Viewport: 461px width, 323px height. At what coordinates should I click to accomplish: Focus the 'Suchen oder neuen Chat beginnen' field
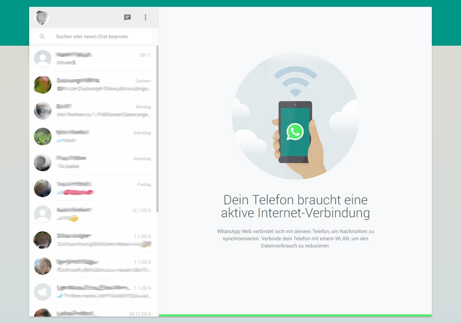(x=93, y=37)
